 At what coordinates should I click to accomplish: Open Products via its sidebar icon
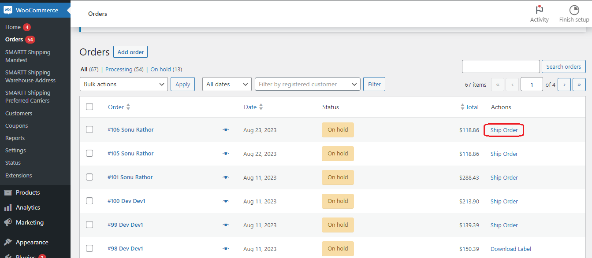click(x=8, y=192)
